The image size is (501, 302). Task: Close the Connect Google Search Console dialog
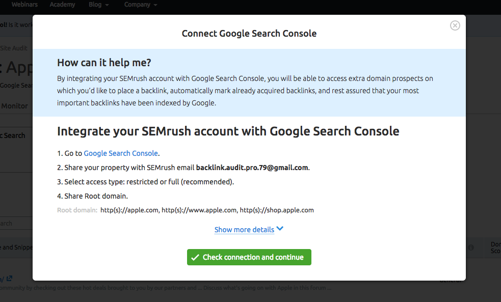pyautogui.click(x=455, y=25)
